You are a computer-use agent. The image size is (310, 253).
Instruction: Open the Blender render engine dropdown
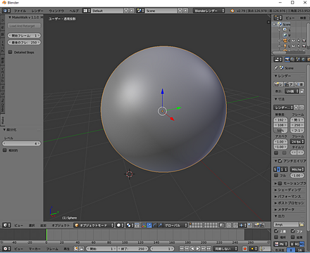tap(209, 11)
